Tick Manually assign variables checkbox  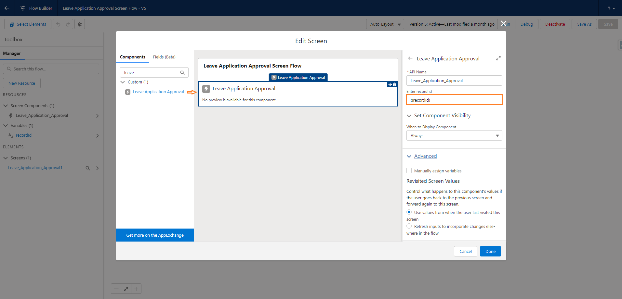click(x=409, y=170)
